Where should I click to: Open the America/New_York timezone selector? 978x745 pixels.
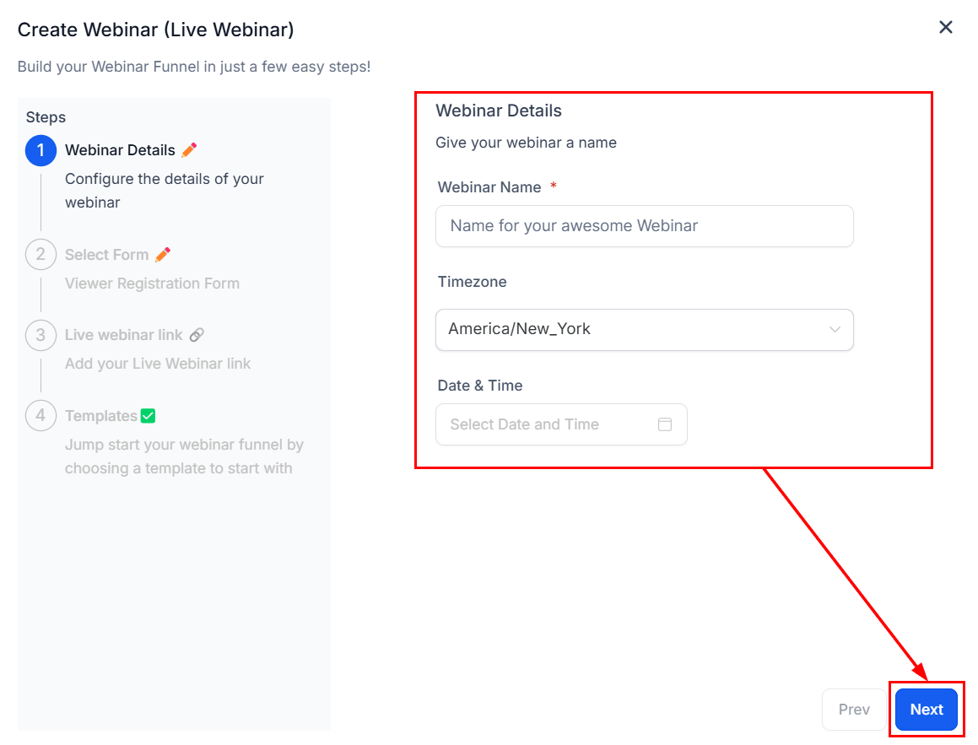(633, 329)
